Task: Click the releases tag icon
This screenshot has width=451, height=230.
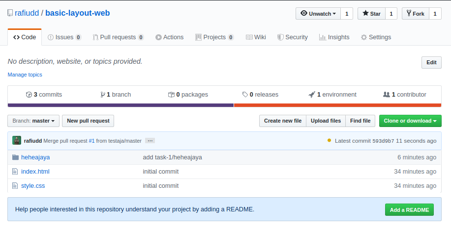Action: 245,95
